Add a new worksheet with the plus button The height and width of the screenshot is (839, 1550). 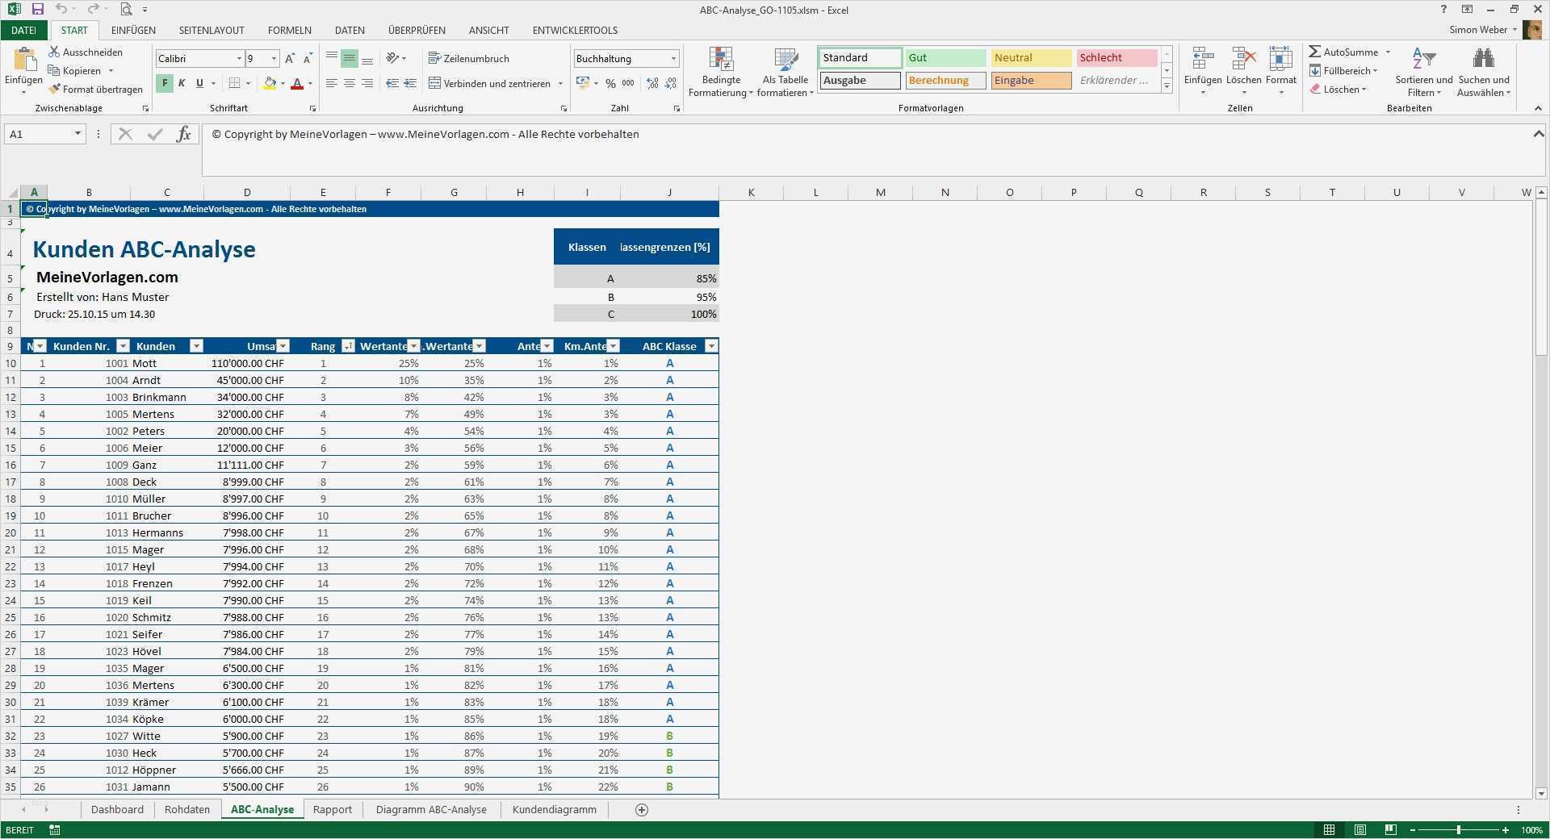click(x=640, y=809)
